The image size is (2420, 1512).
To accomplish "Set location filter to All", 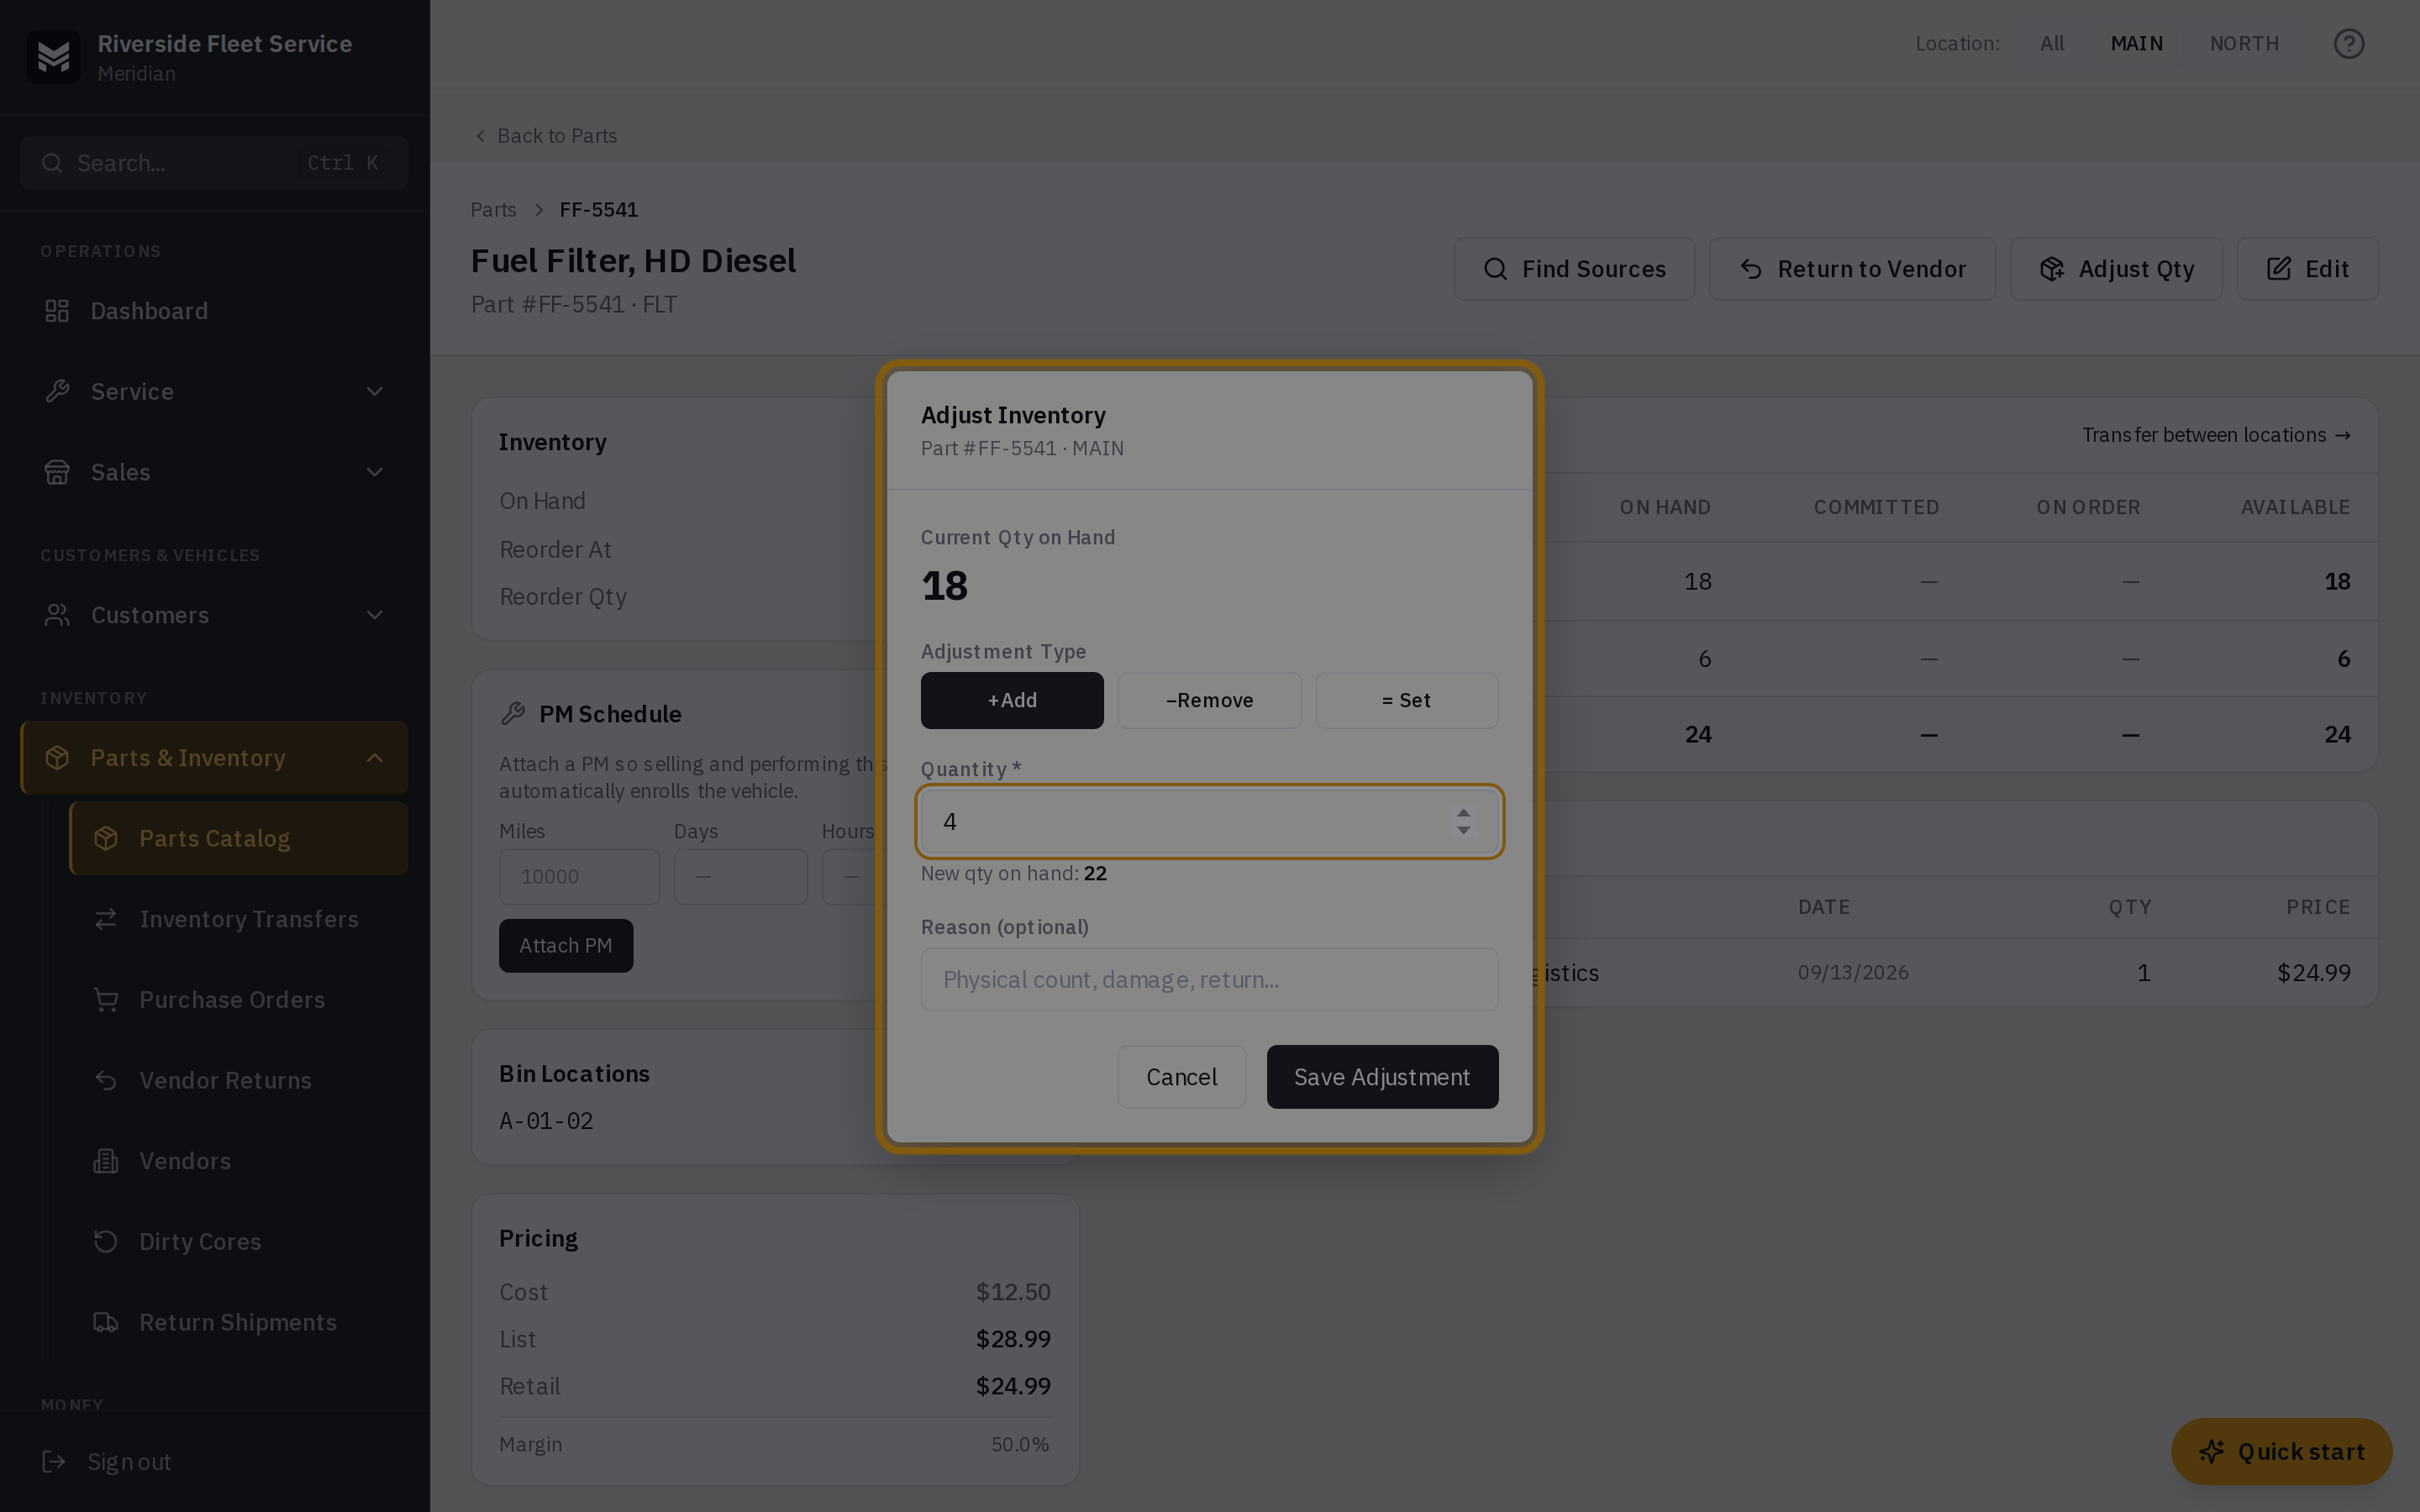I will pos(2052,44).
